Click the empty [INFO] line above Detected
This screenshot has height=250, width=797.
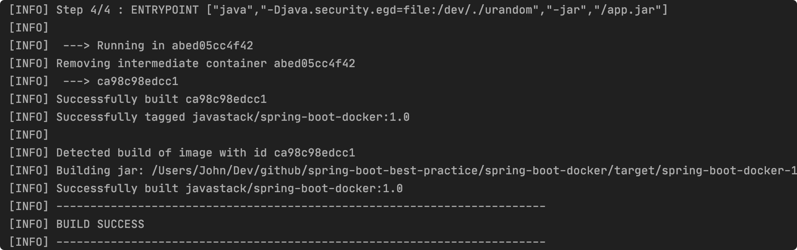click(x=29, y=135)
